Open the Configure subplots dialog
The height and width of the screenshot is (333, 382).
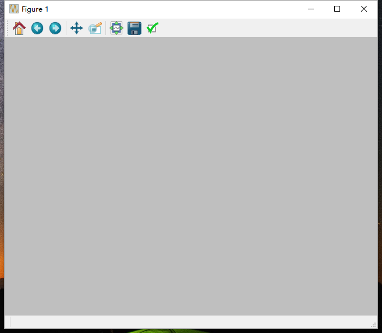click(x=116, y=29)
